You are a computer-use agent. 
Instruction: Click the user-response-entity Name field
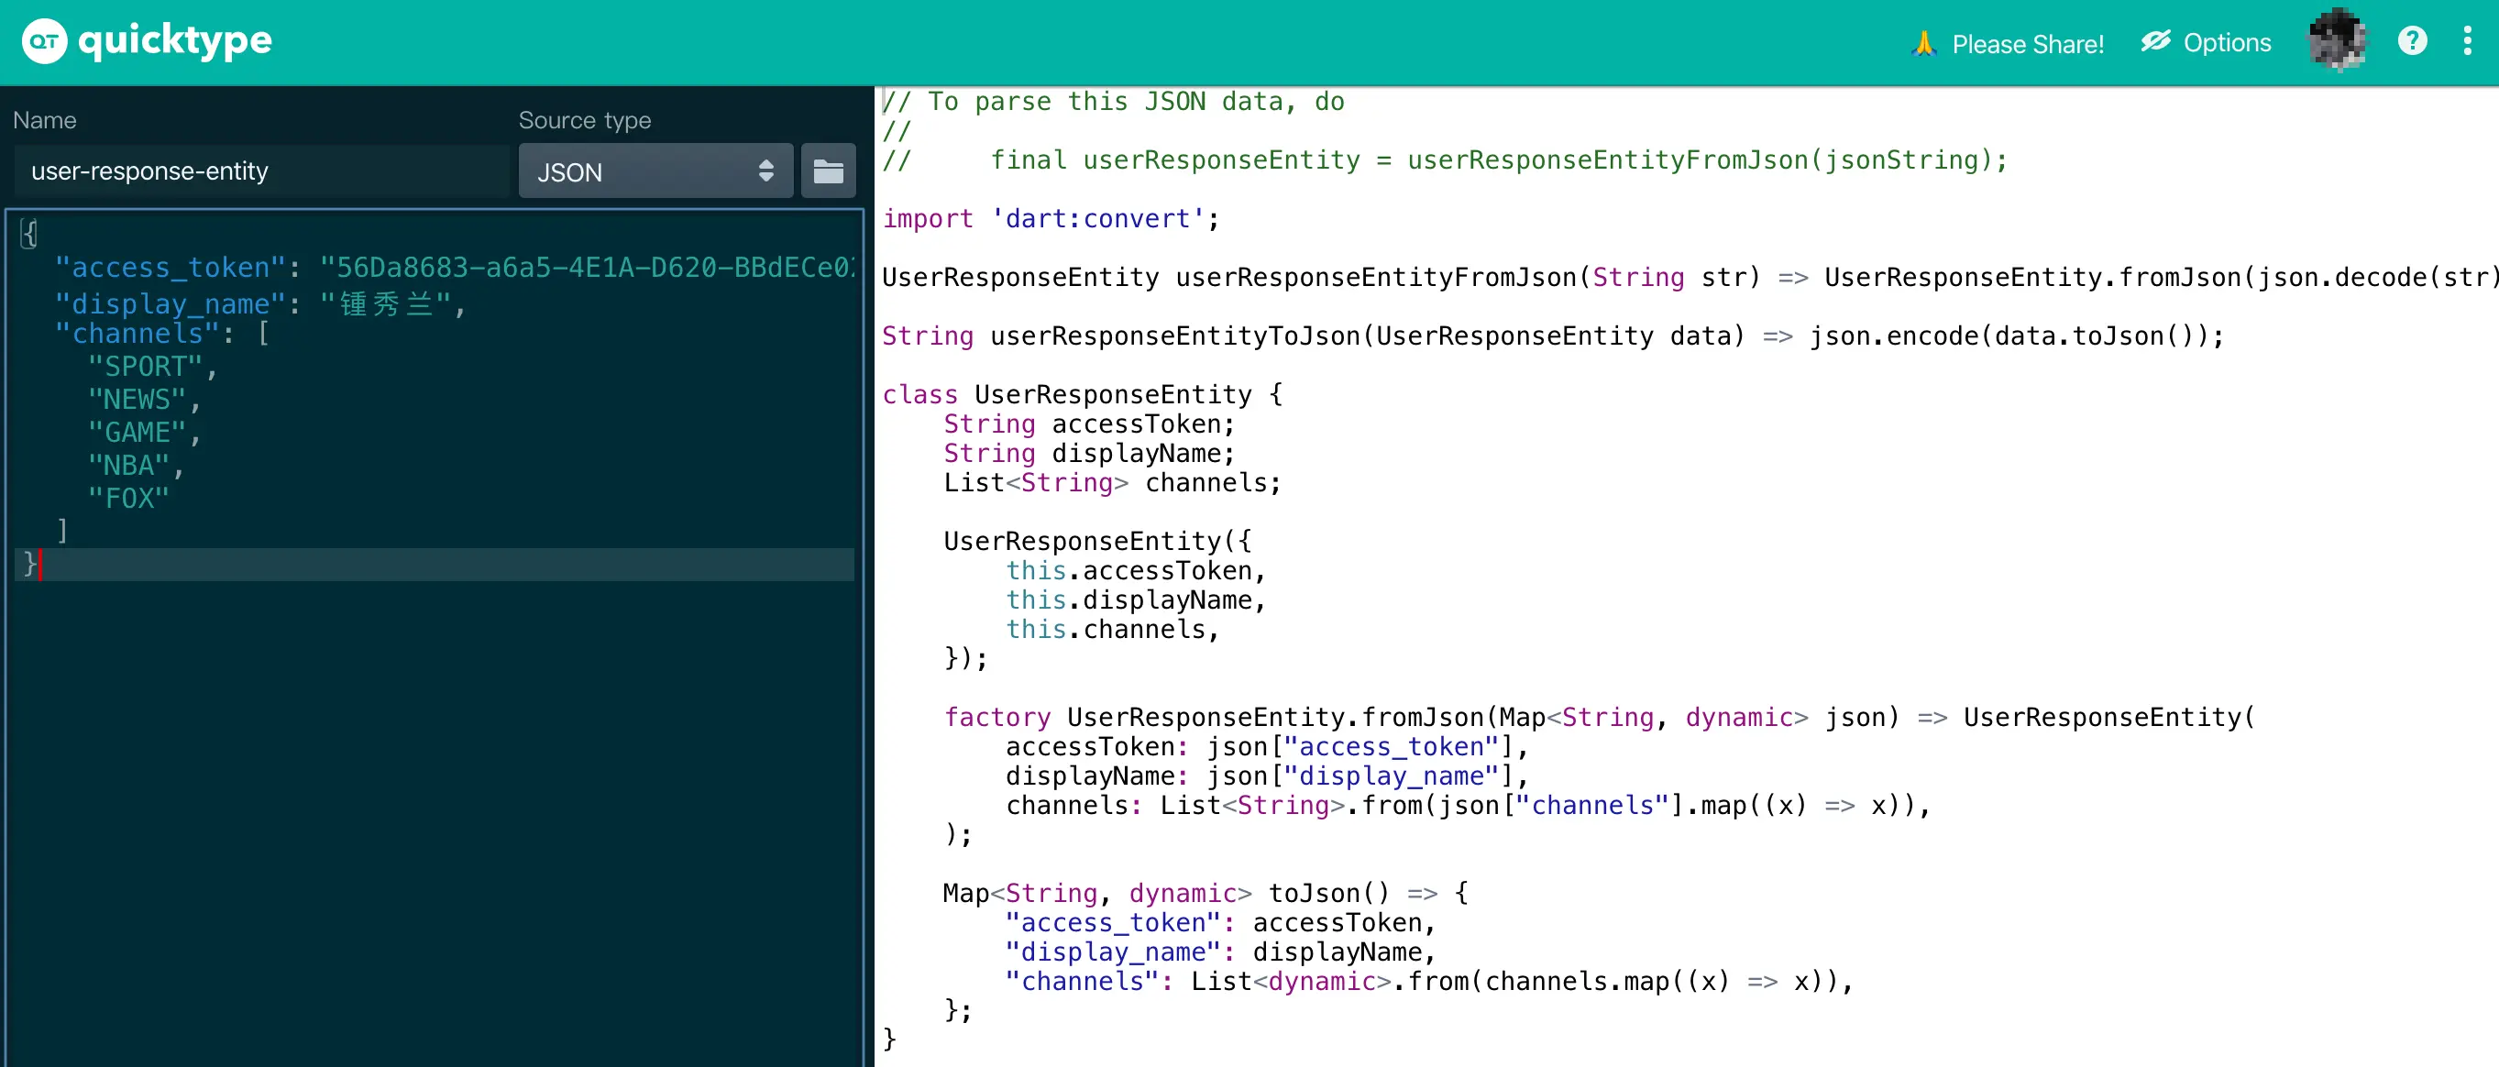coord(260,171)
